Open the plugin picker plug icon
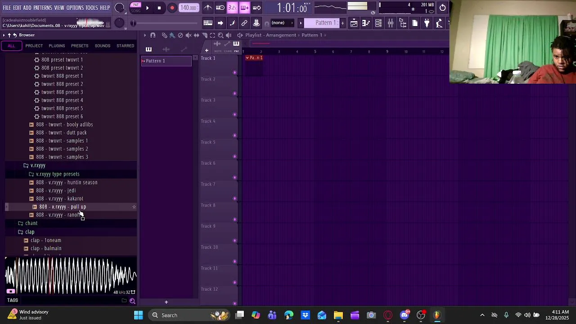Image resolution: width=576 pixels, height=324 pixels. [x=427, y=23]
